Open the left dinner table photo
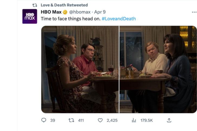The image size is (197, 131). point(80,69)
